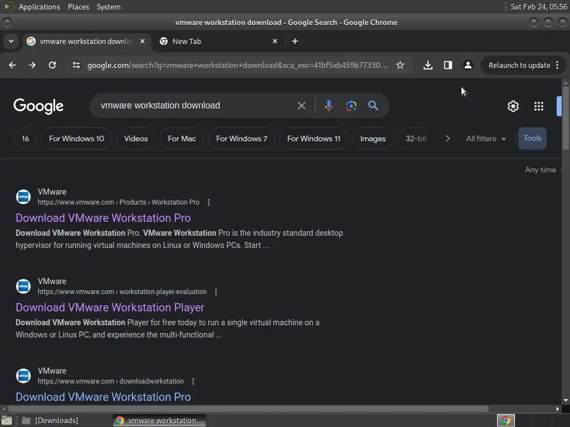Expand the All filters dropdown
The image size is (570, 427).
486,138
